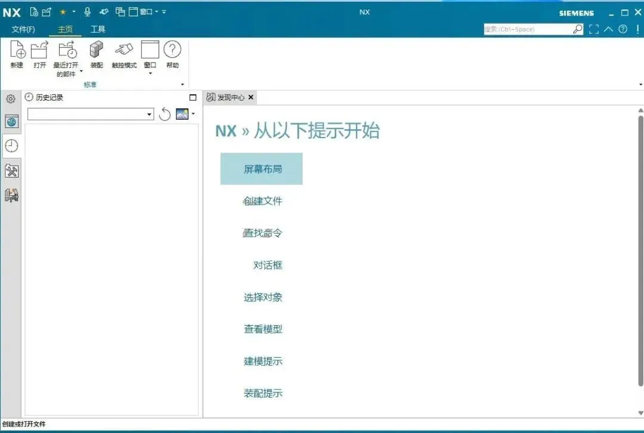Open the 建模提示 tip
Image resolution: width=644 pixels, height=433 pixels.
coord(263,361)
